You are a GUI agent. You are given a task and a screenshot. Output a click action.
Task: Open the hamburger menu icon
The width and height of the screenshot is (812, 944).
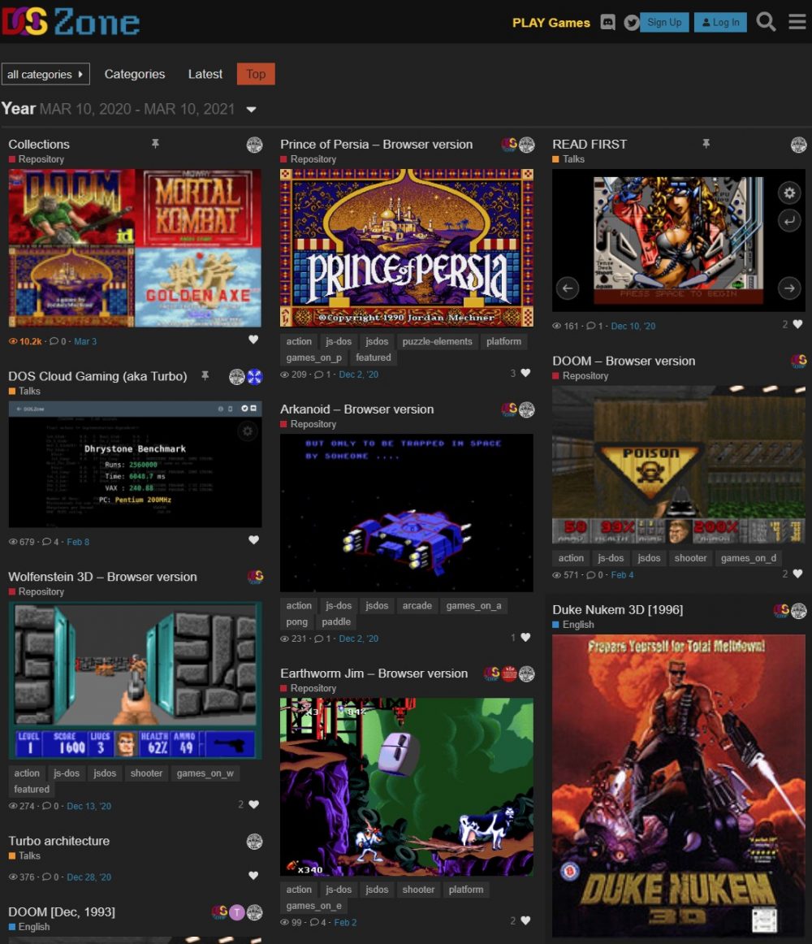797,22
